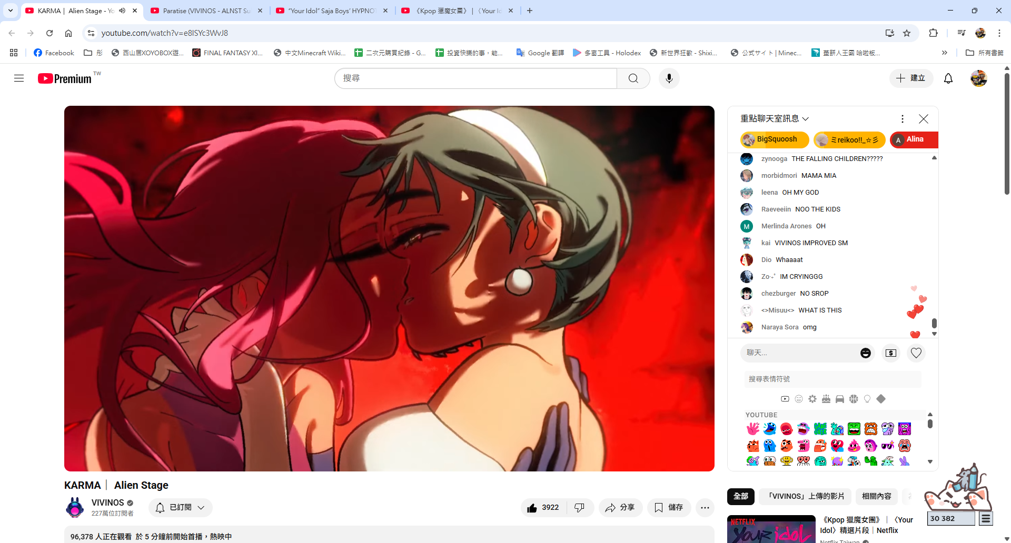The image size is (1011, 543).
Task: Select nature flower emoji category
Action: [812, 399]
